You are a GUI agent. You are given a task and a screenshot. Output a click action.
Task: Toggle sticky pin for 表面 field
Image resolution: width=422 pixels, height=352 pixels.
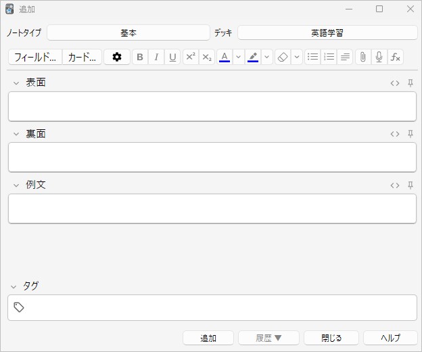coord(410,83)
